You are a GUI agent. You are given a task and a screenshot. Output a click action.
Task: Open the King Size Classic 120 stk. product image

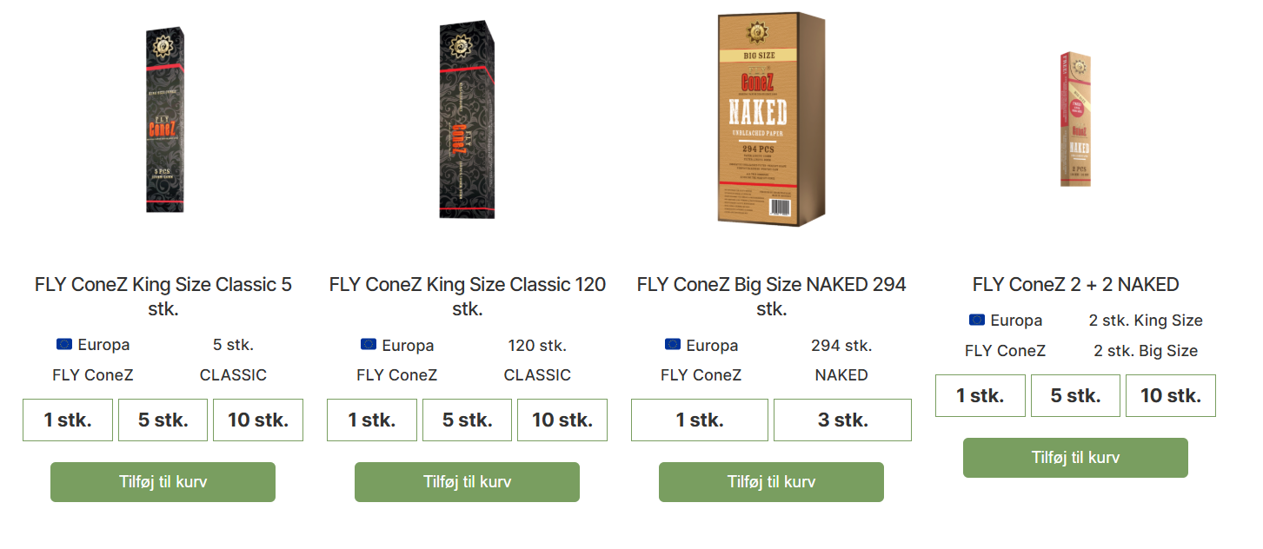coord(467,120)
